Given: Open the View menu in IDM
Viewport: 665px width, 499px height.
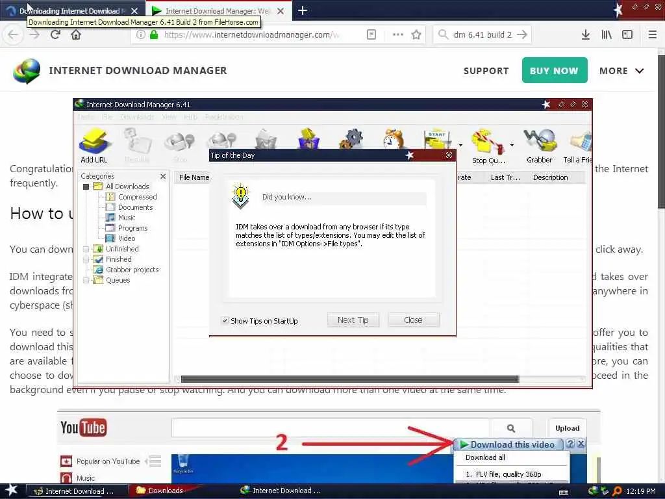Looking at the screenshot, I should [169, 117].
